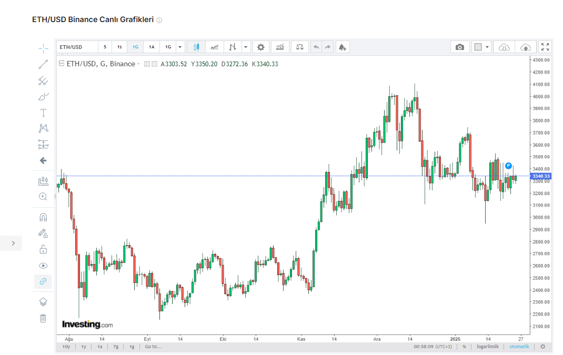Open the pitchfork drawing tools

[x=43, y=81]
